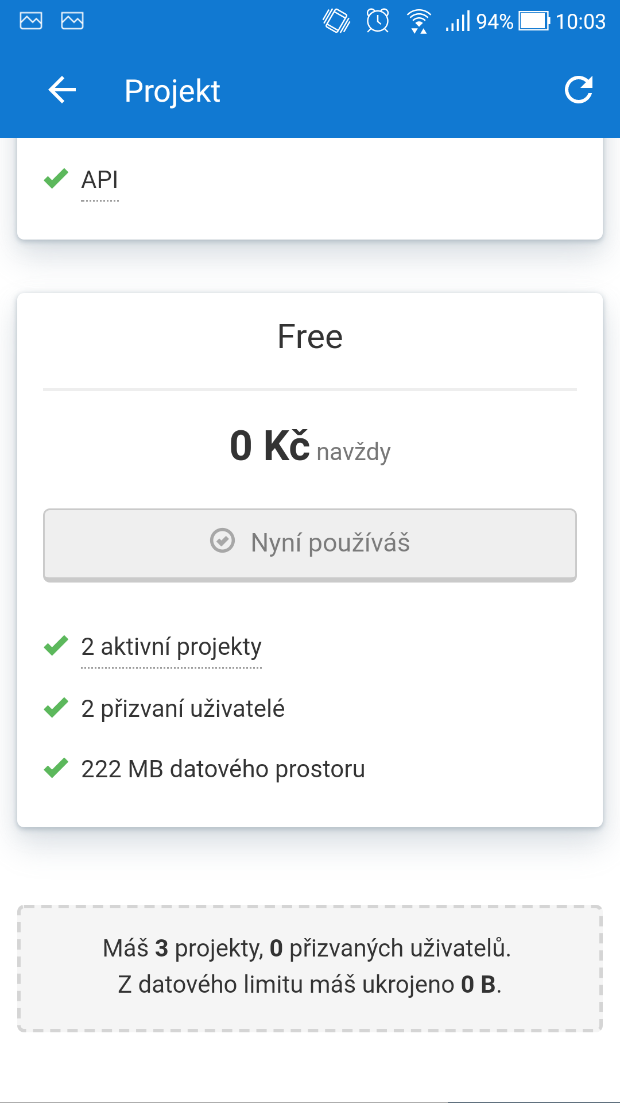Tap the battery indicator icon

coord(534,21)
